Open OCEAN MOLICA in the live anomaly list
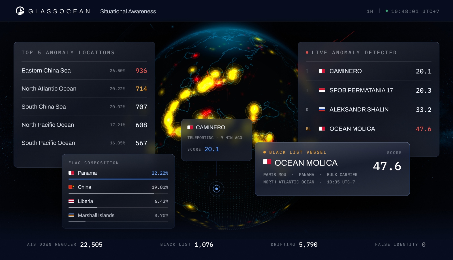 click(369, 129)
